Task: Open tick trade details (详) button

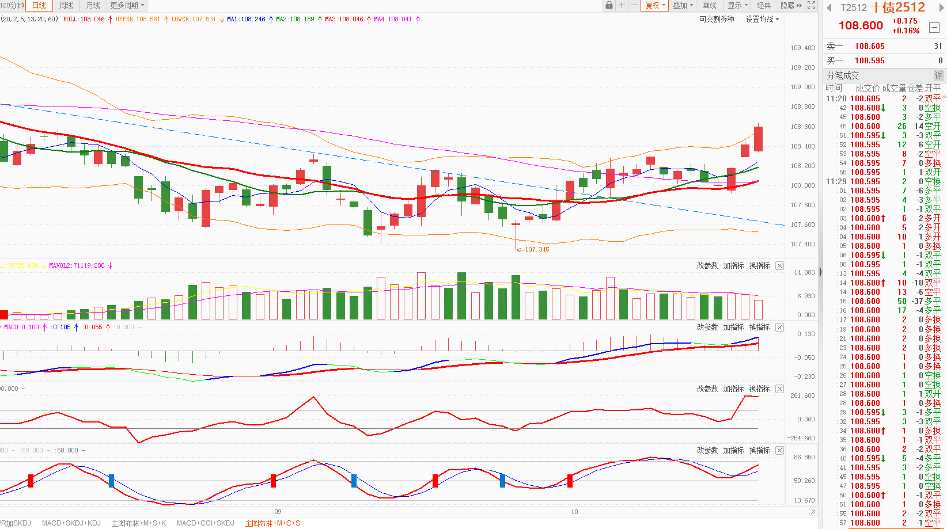Action: [x=938, y=75]
